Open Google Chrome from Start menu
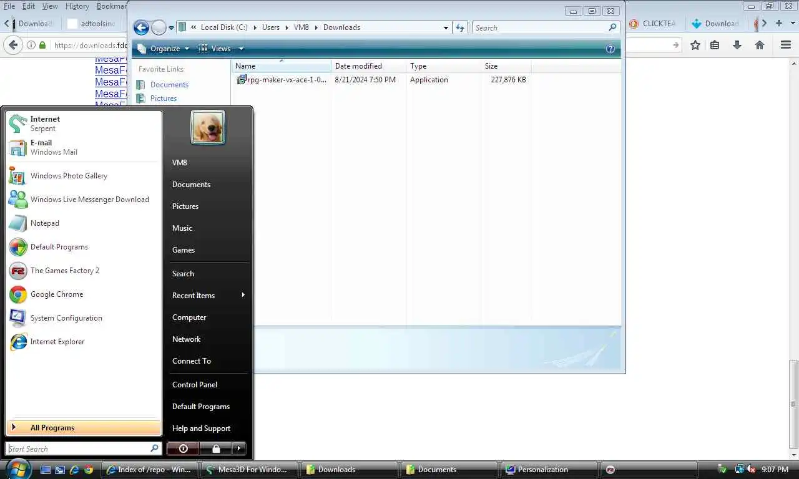 [x=84, y=294]
